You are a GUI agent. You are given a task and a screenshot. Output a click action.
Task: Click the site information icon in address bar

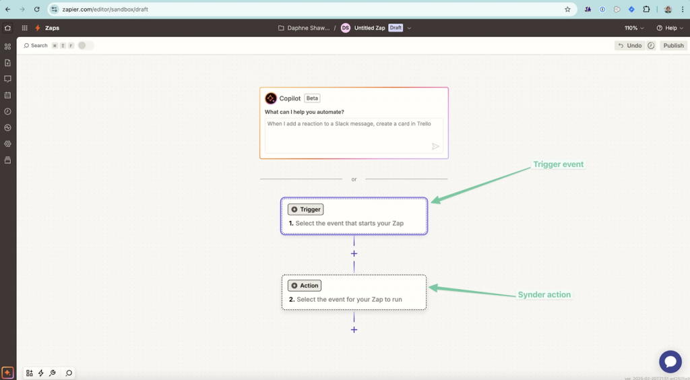(54, 9)
